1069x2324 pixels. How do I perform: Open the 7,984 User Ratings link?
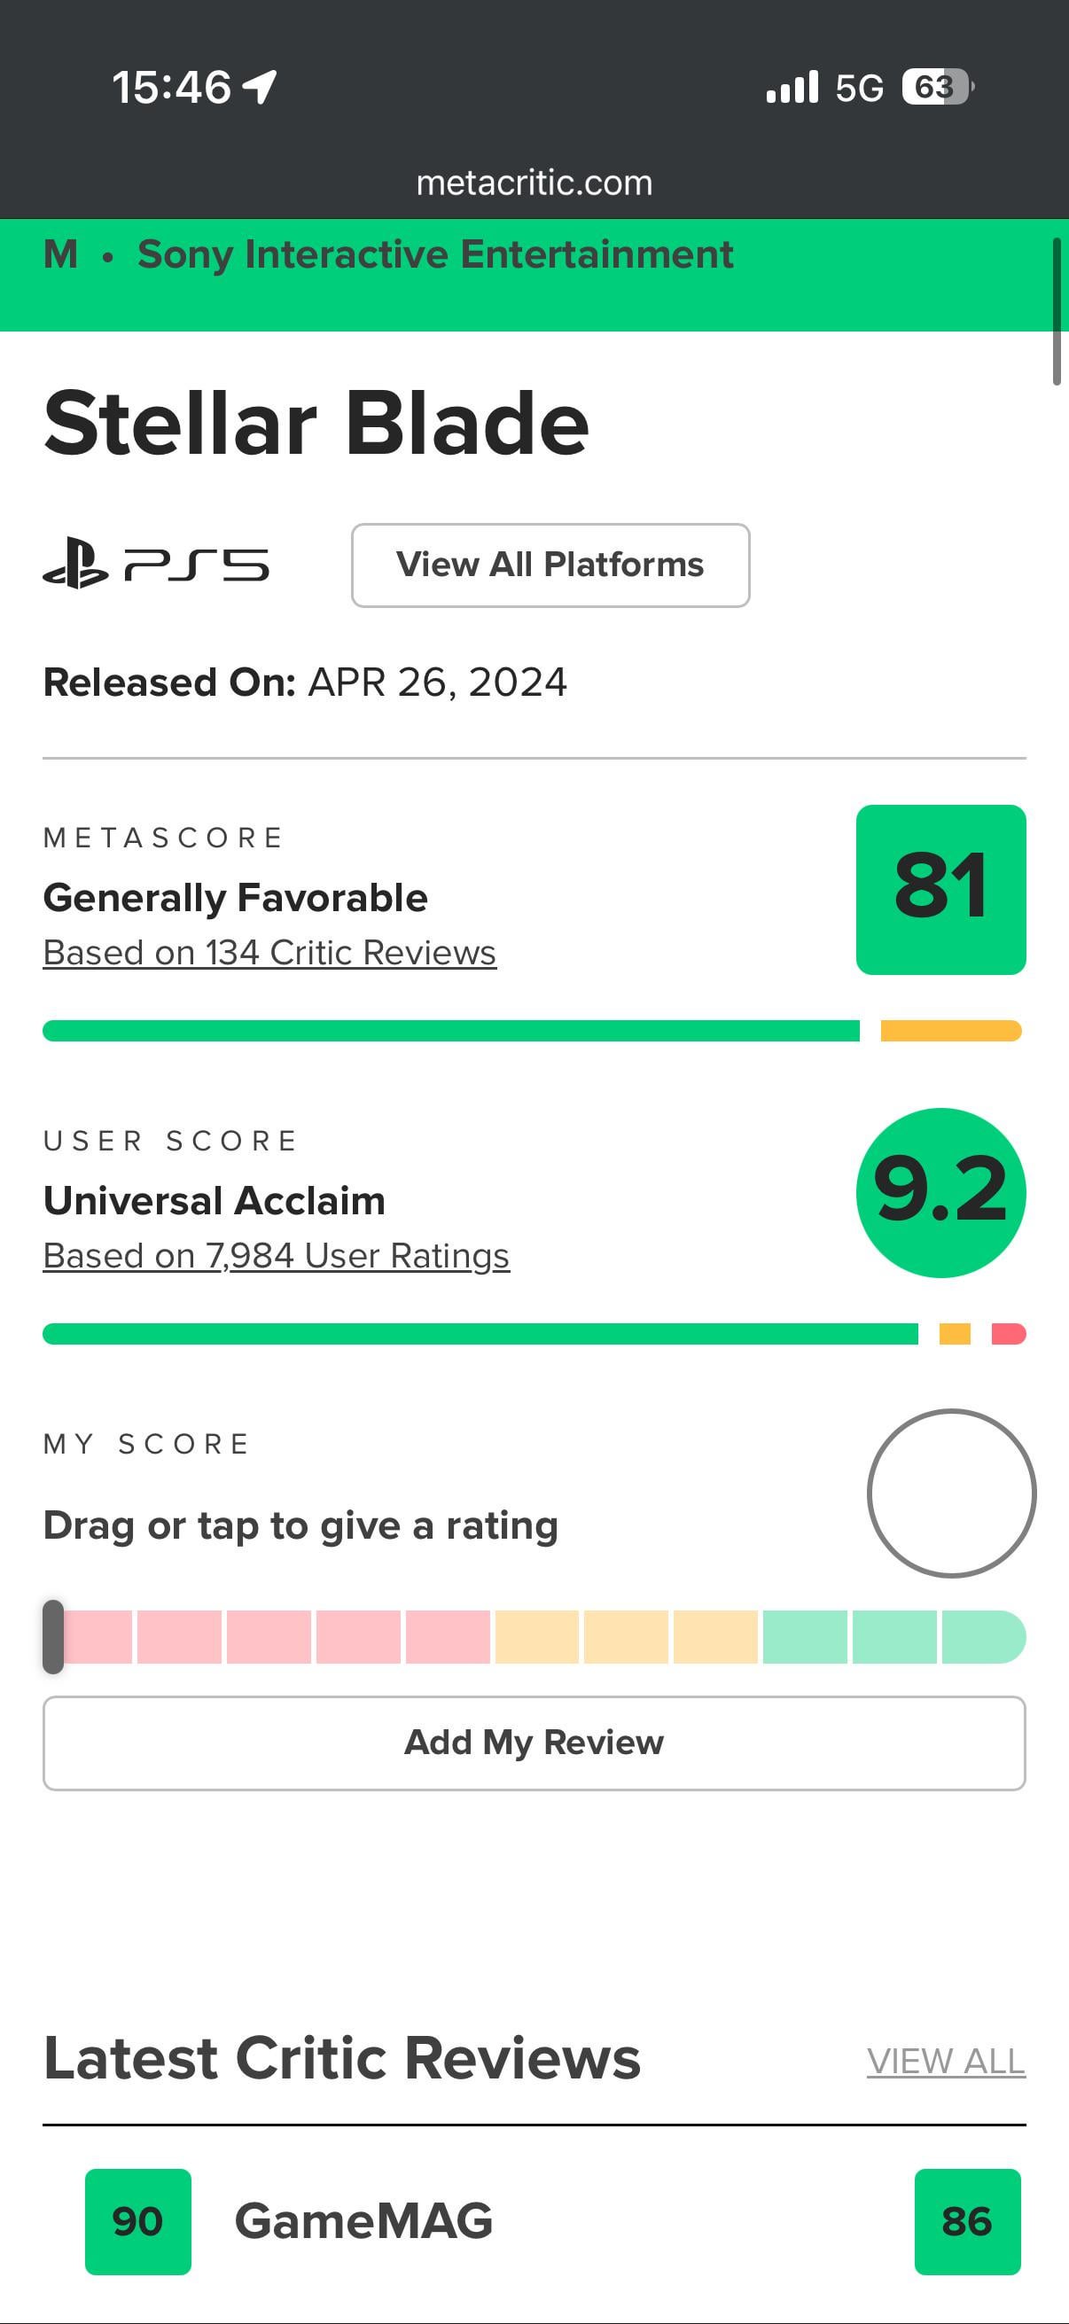[276, 1256]
